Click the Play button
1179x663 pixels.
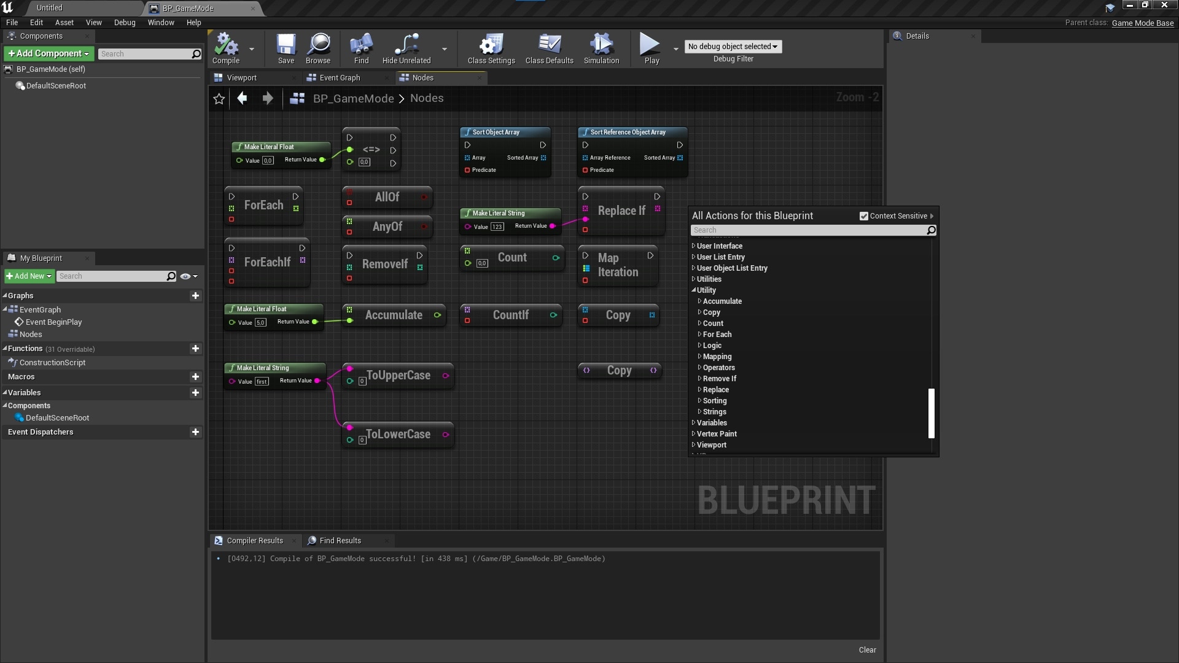pyautogui.click(x=651, y=48)
